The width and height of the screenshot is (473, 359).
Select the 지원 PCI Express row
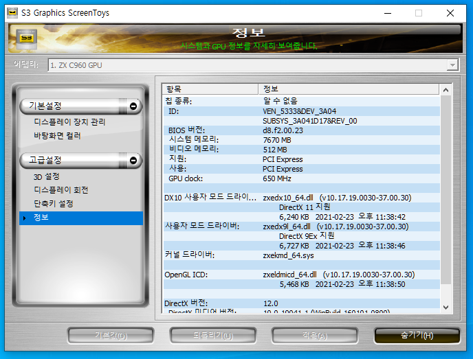click(x=301, y=159)
